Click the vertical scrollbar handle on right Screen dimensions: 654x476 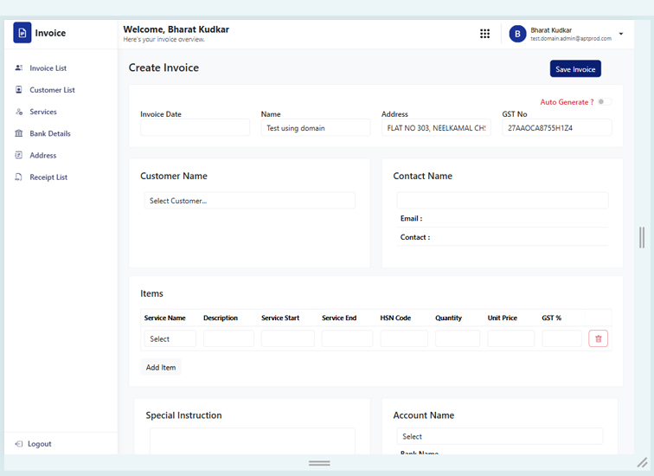641,237
